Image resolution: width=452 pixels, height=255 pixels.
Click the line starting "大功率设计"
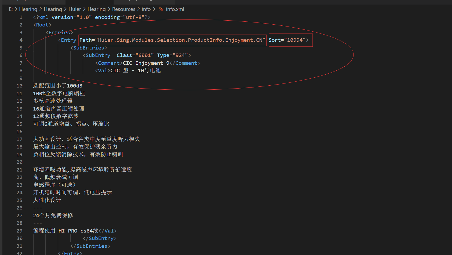coord(86,139)
